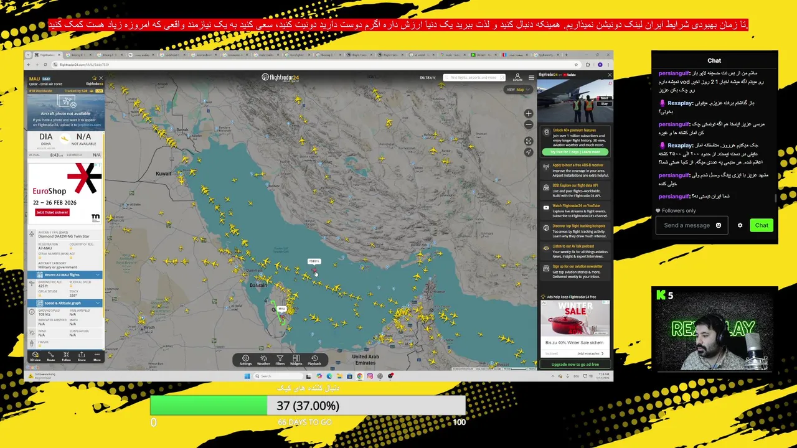Open Discover top flight tracking hotspots card
The width and height of the screenshot is (797, 448).
pos(575,230)
